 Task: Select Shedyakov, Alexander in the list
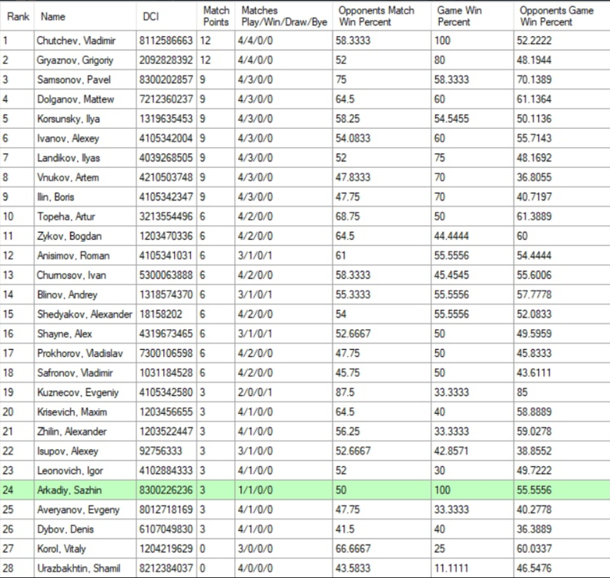coord(84,314)
